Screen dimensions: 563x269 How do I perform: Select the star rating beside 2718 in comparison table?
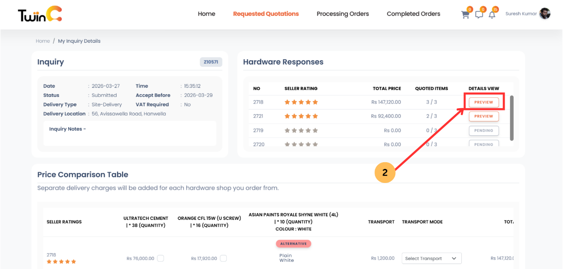61,261
